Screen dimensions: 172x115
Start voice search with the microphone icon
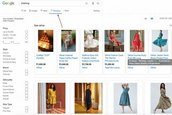(x=93, y=3)
